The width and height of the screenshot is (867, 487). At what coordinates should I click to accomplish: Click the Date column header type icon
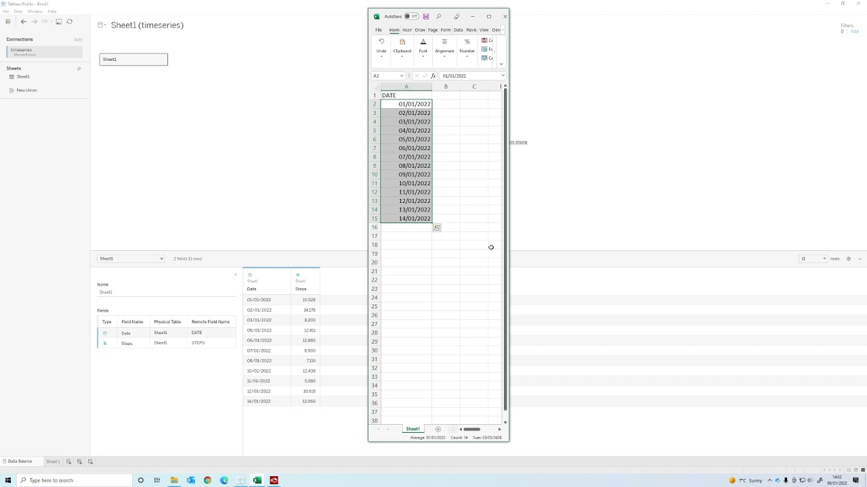pos(250,275)
